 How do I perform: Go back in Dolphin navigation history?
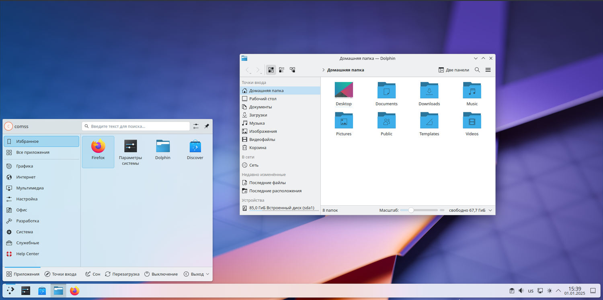(x=248, y=70)
